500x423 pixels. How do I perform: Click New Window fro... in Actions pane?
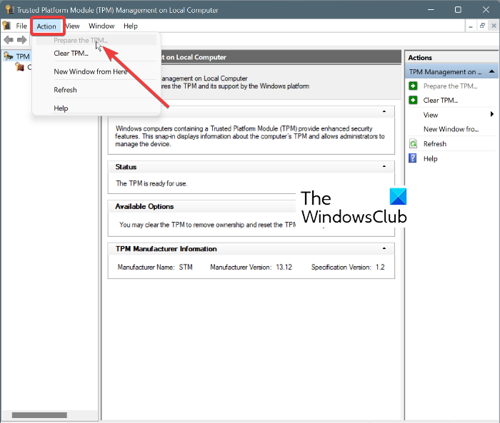(x=451, y=129)
